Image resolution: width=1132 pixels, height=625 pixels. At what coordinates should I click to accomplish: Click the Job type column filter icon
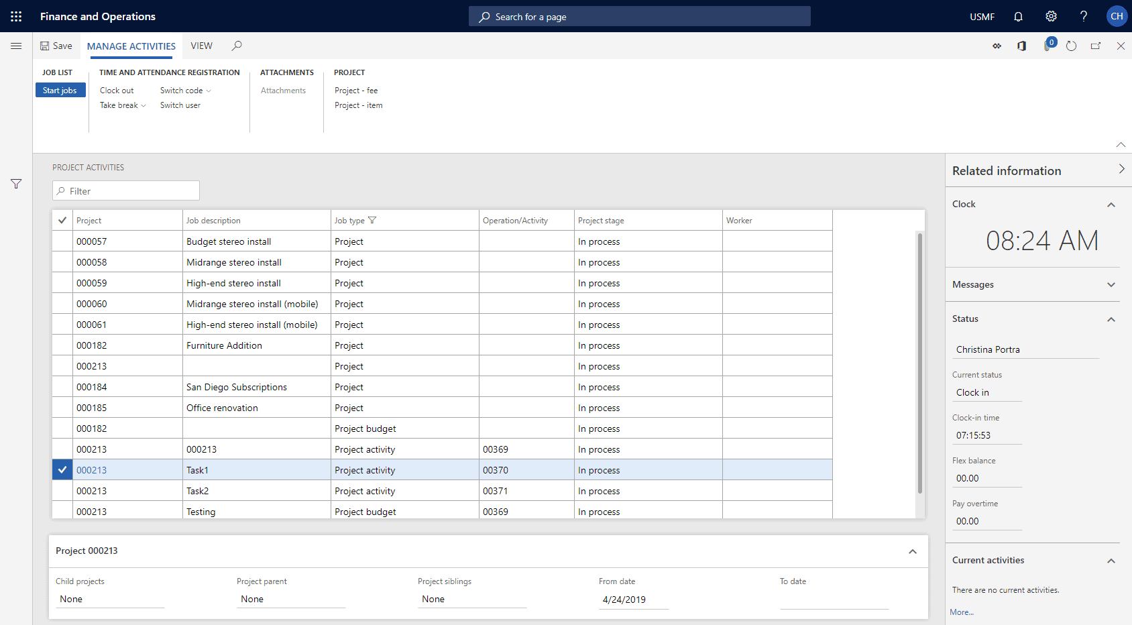point(372,220)
